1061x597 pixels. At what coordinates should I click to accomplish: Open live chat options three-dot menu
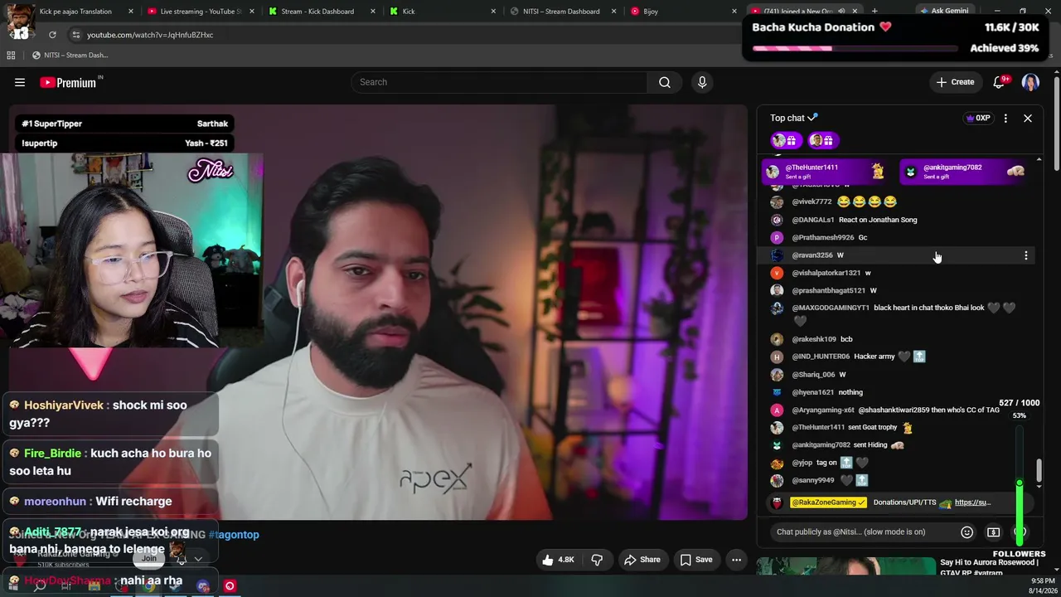(x=1005, y=118)
